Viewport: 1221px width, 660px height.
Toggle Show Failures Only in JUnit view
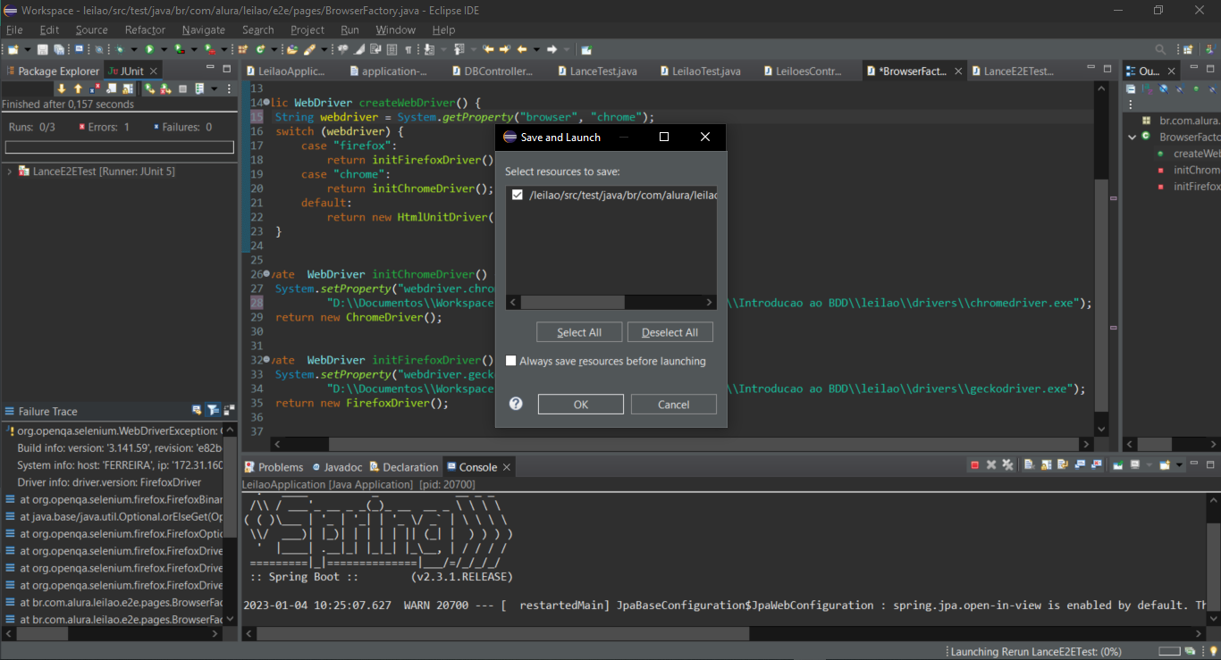[94, 88]
